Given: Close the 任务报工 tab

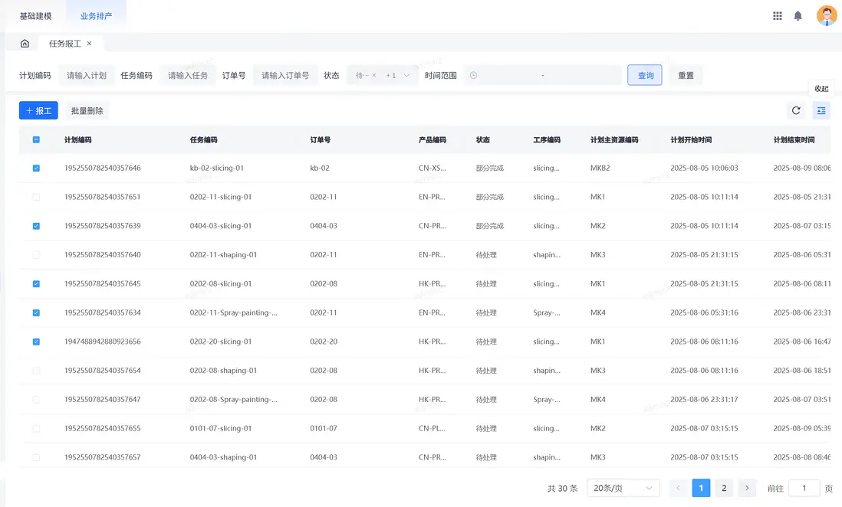Looking at the screenshot, I should (x=90, y=44).
